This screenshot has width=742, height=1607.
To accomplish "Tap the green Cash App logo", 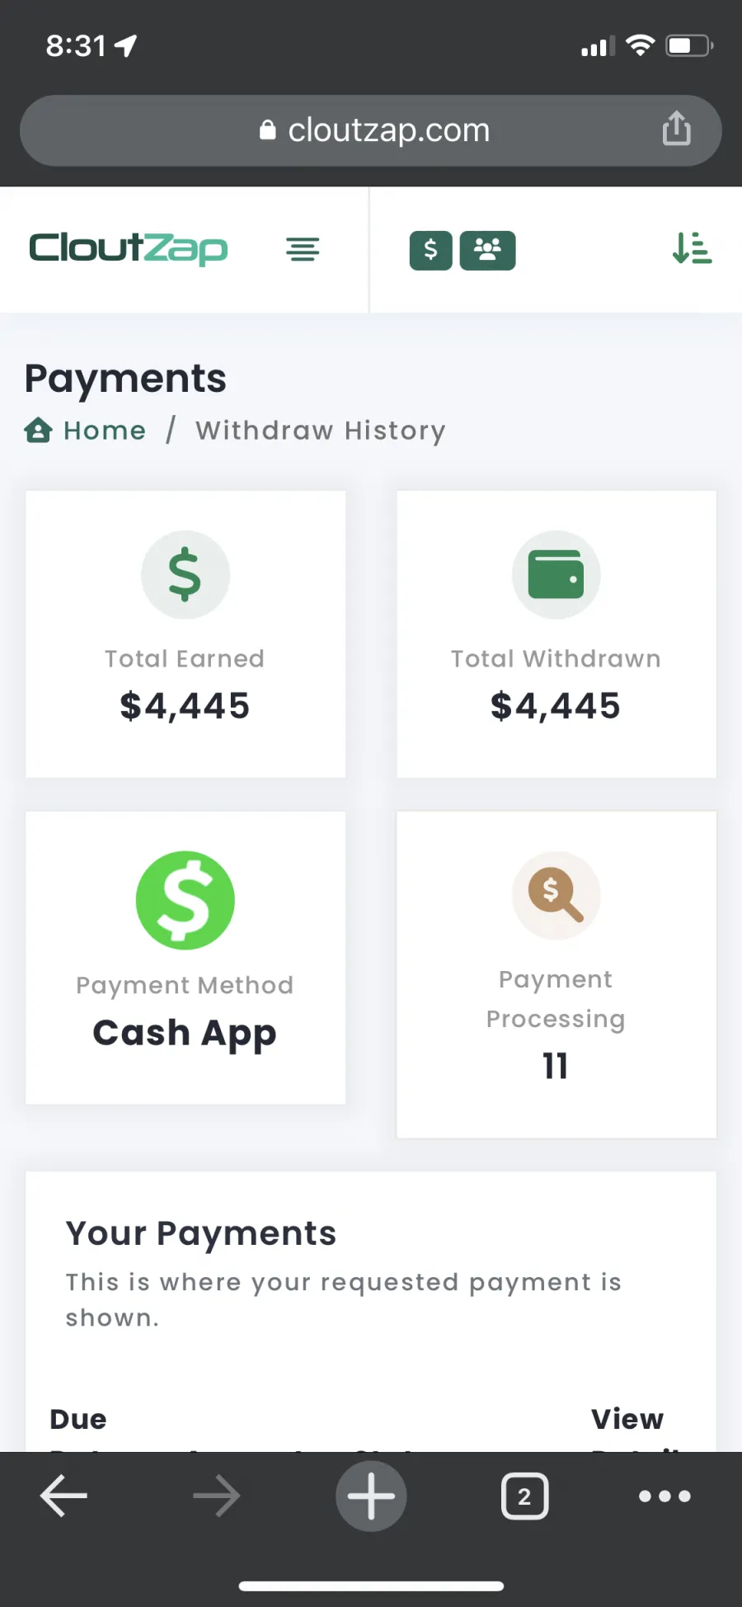I will (185, 900).
